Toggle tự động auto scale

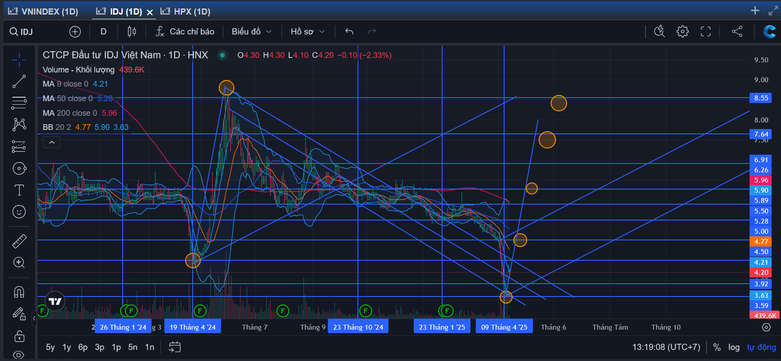762,347
